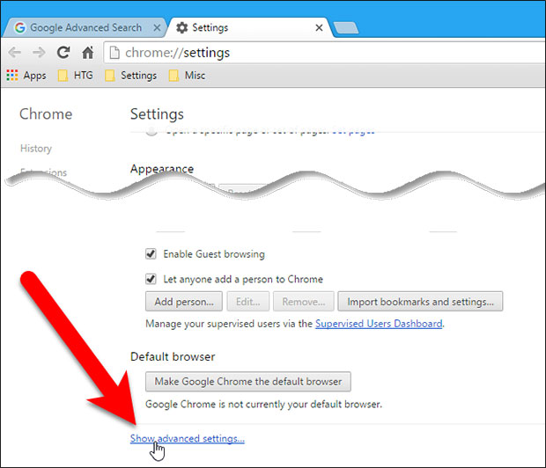The height and width of the screenshot is (468, 546).
Task: Switch to Google Advanced Search tab
Action: tap(85, 27)
